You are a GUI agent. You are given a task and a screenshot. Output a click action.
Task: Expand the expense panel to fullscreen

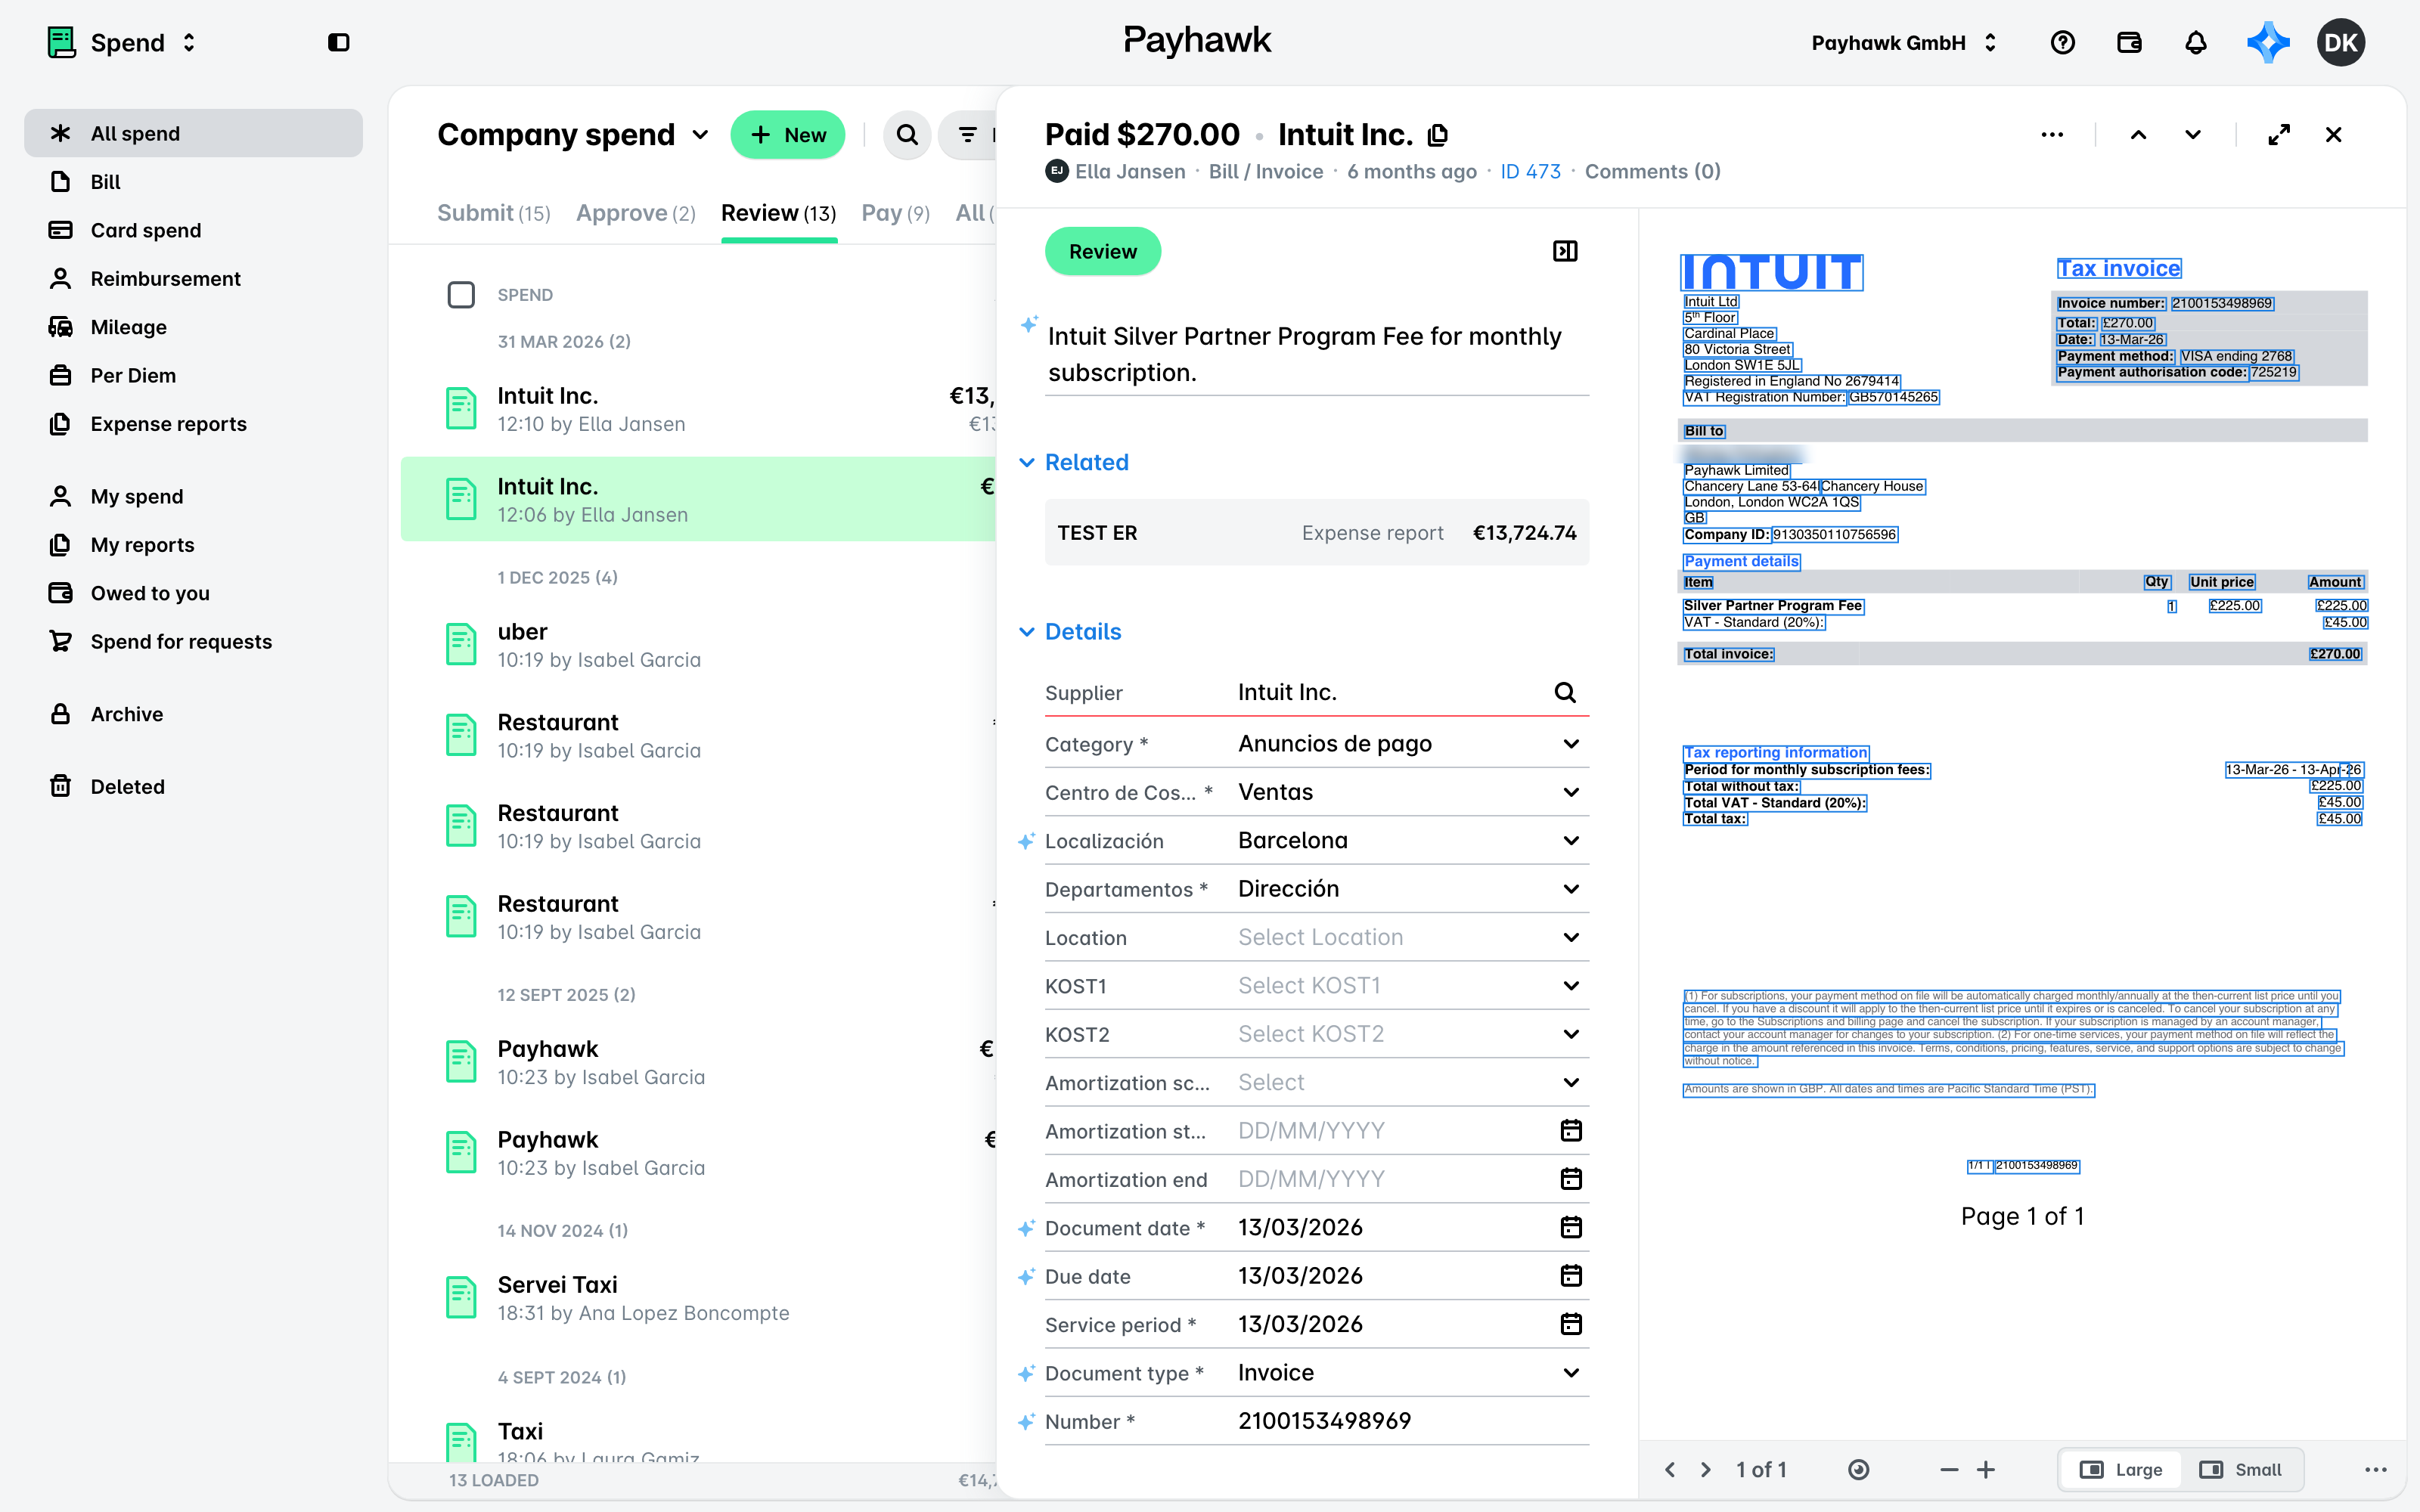tap(2279, 135)
